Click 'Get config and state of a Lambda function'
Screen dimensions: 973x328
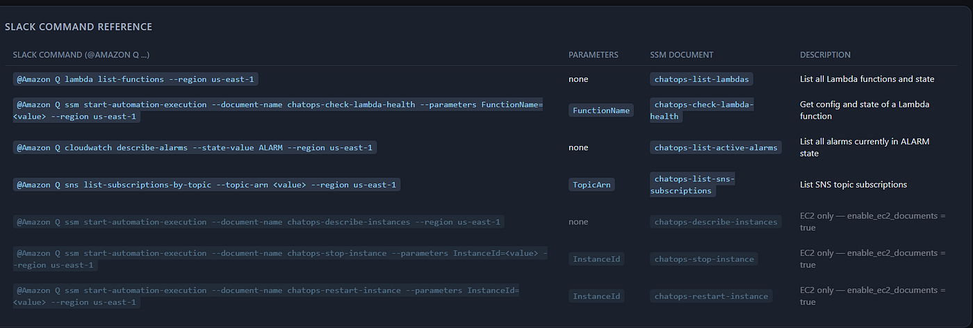coord(865,110)
